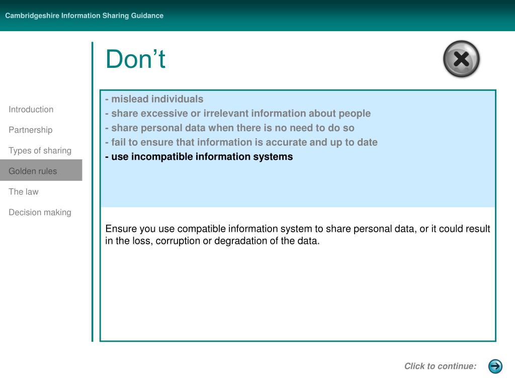
Task: Select Types of sharing in sidebar
Action: coord(40,151)
